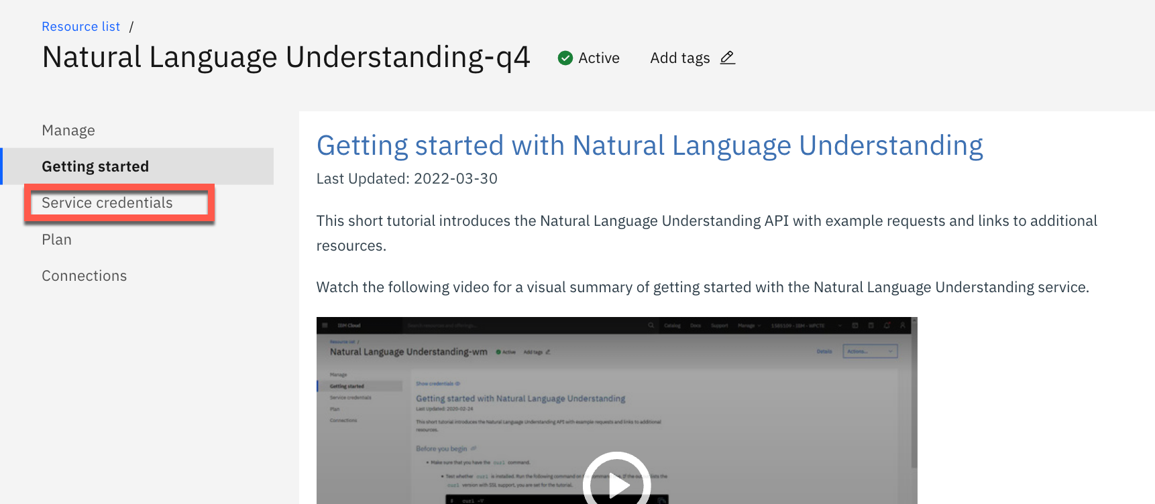
Task: Open the Resource list breadcrumb link
Action: [80, 27]
